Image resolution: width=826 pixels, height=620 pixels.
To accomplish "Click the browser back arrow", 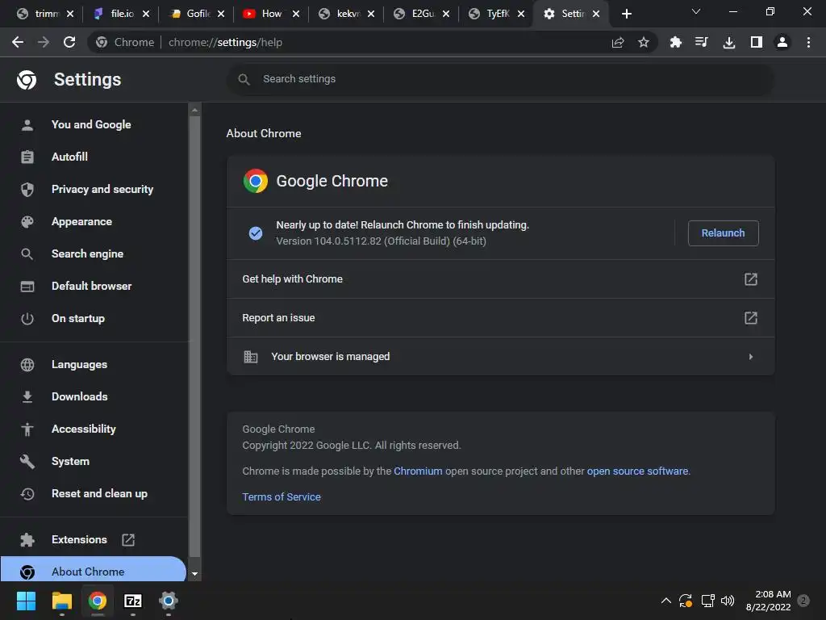I will click(18, 42).
